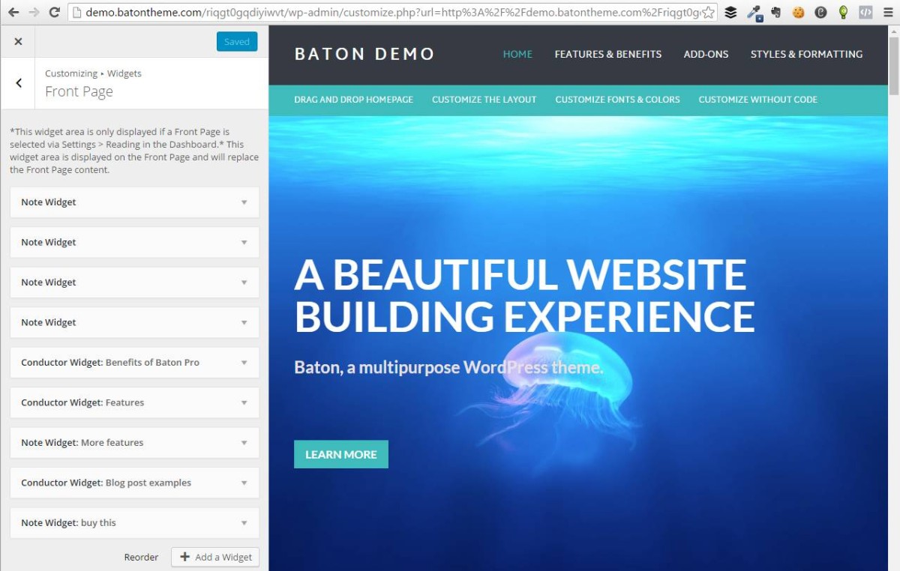
Task: Select DRAG AND DROP HOMEPAGE in the secondary menu
Action: (353, 99)
